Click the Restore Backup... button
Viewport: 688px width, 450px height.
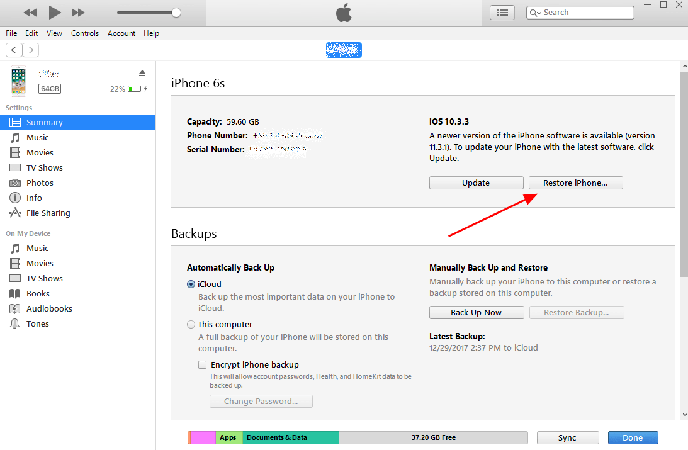577,313
